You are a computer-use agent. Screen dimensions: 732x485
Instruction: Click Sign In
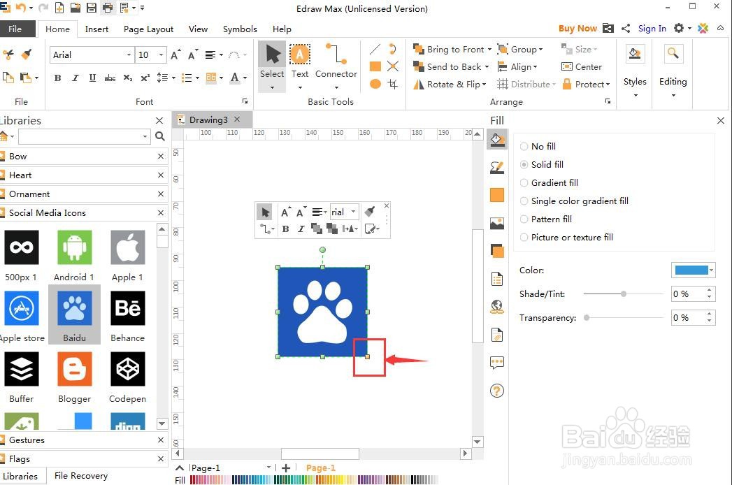652,29
